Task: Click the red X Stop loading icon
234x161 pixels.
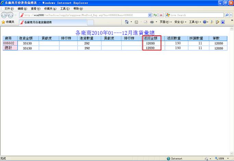Action: click(161, 15)
